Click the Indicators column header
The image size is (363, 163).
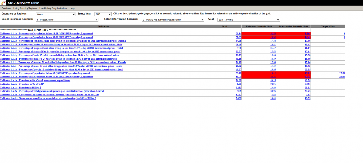click(104, 26)
